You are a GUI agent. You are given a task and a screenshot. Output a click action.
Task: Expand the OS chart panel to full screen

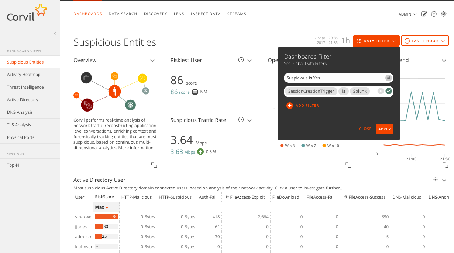(348, 165)
